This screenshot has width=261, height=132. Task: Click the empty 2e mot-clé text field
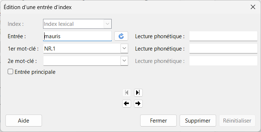click(x=82, y=61)
